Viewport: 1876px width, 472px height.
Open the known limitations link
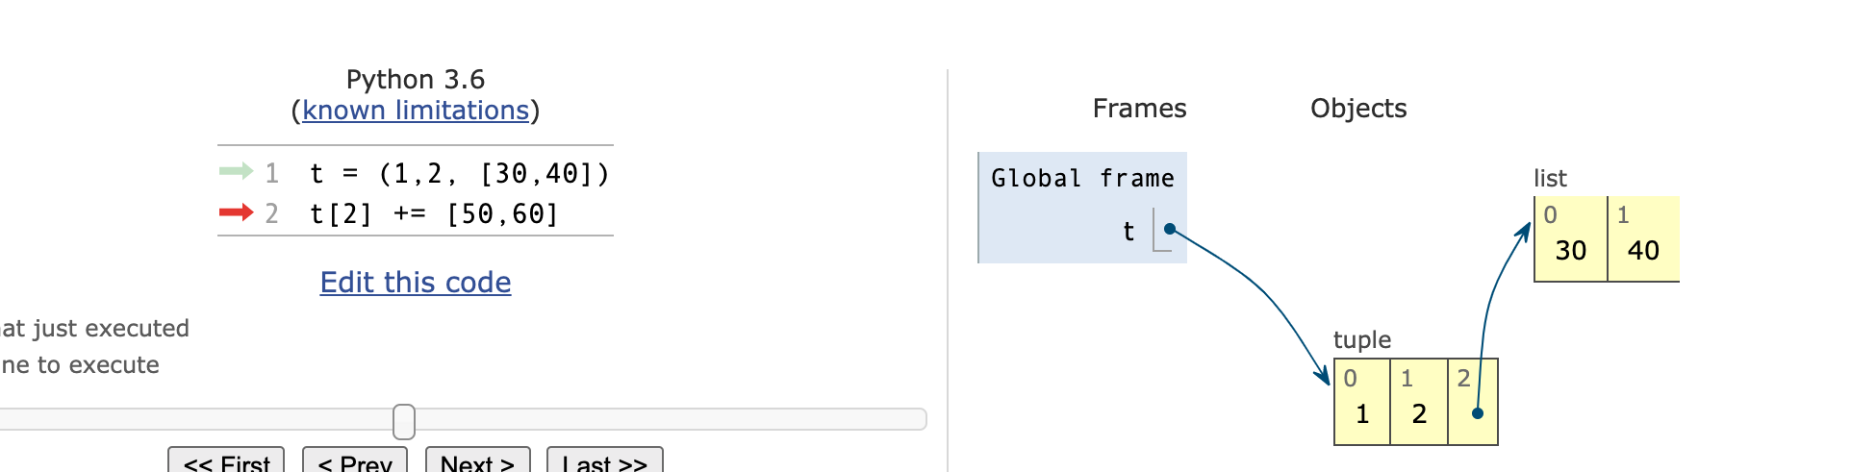pyautogui.click(x=416, y=111)
